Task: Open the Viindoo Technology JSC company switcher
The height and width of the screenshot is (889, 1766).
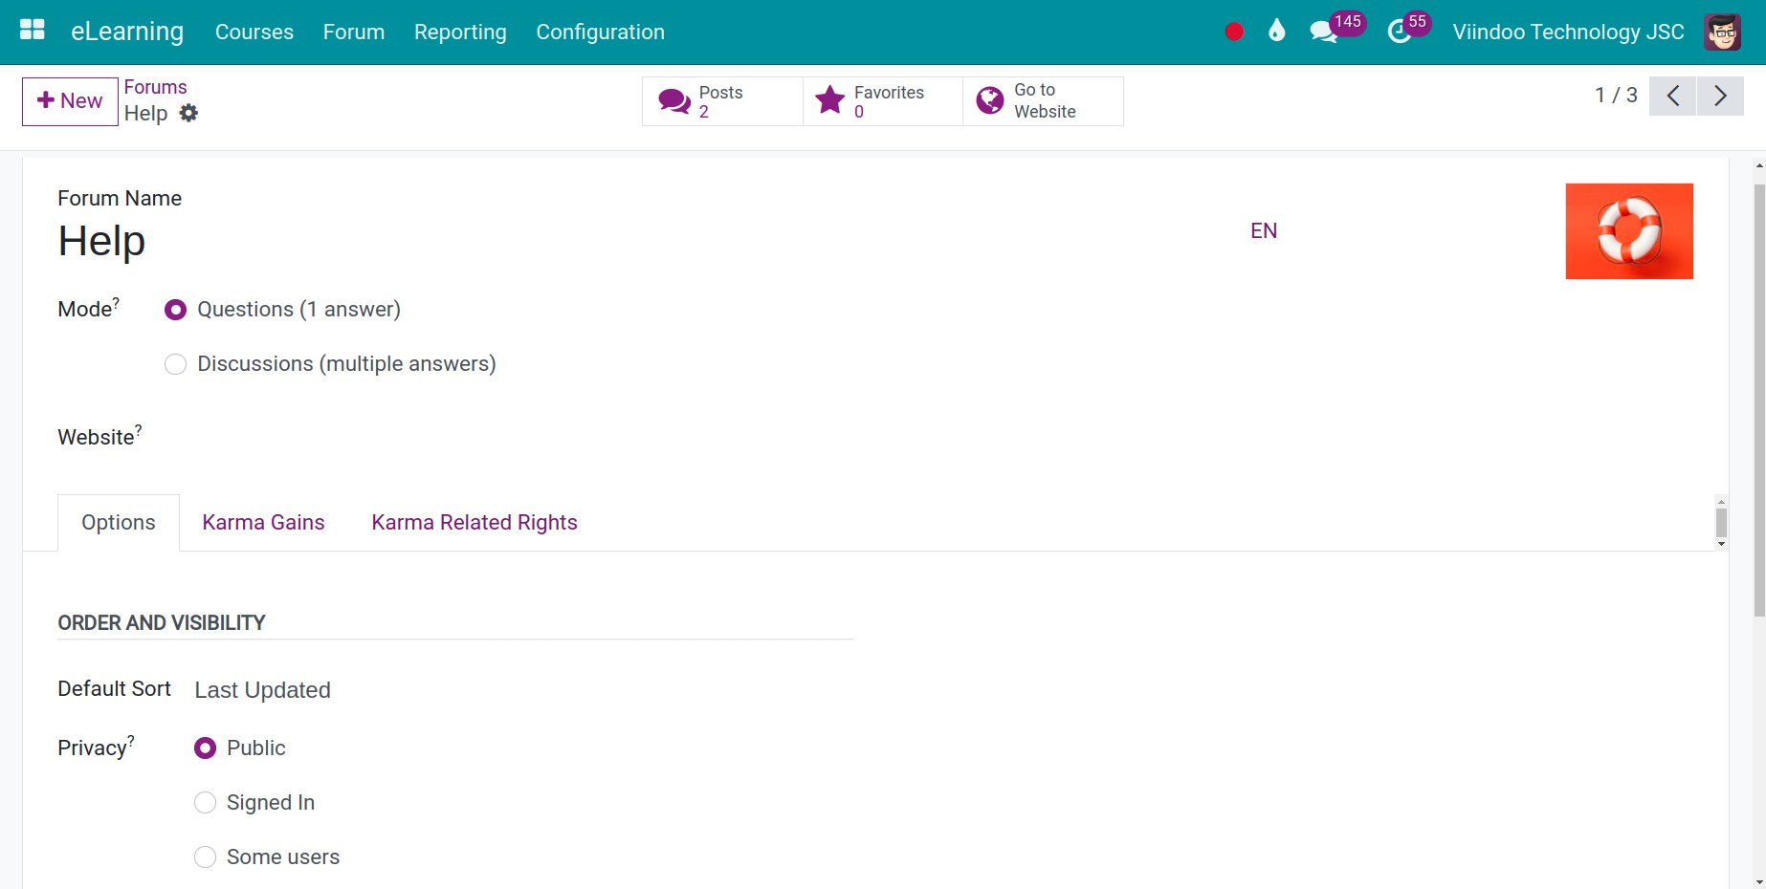Action: 1568,32
